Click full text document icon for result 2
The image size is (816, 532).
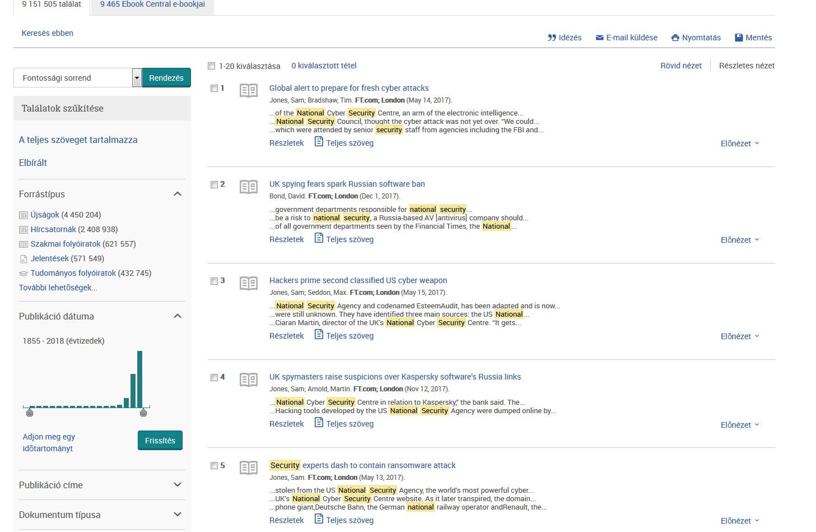click(319, 238)
